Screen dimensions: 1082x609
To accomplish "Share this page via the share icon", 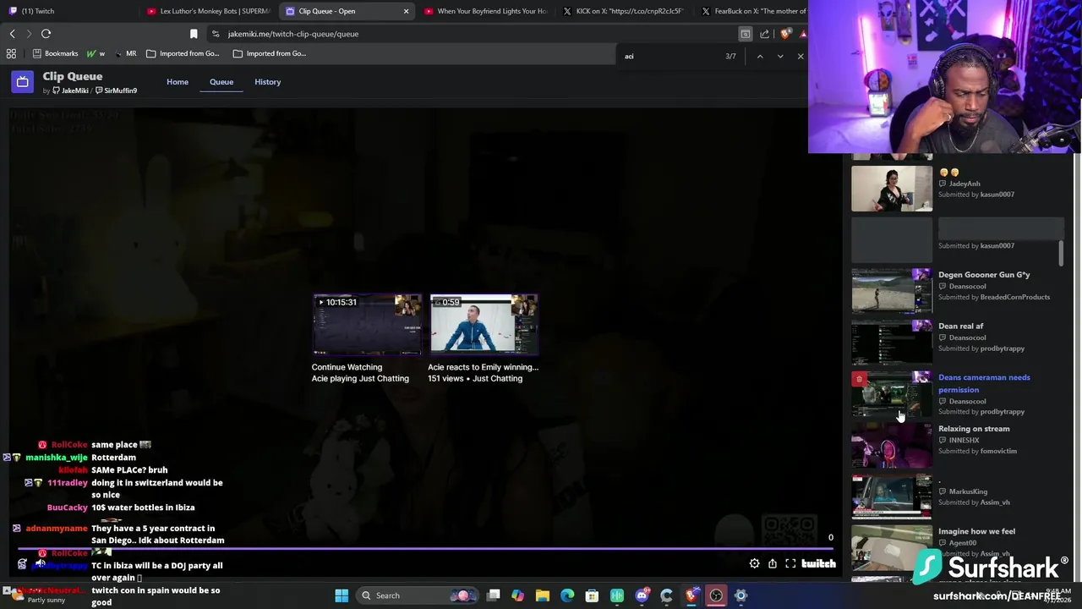I will click(764, 34).
